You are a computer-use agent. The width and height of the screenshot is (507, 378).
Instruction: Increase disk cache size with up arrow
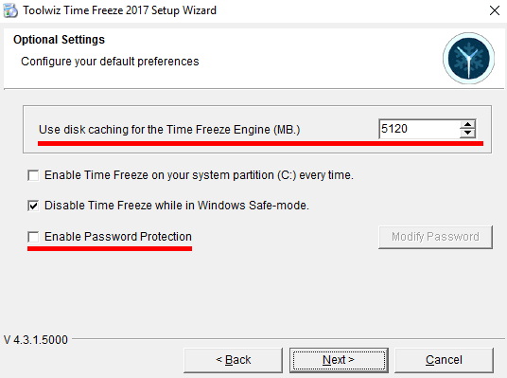click(467, 124)
